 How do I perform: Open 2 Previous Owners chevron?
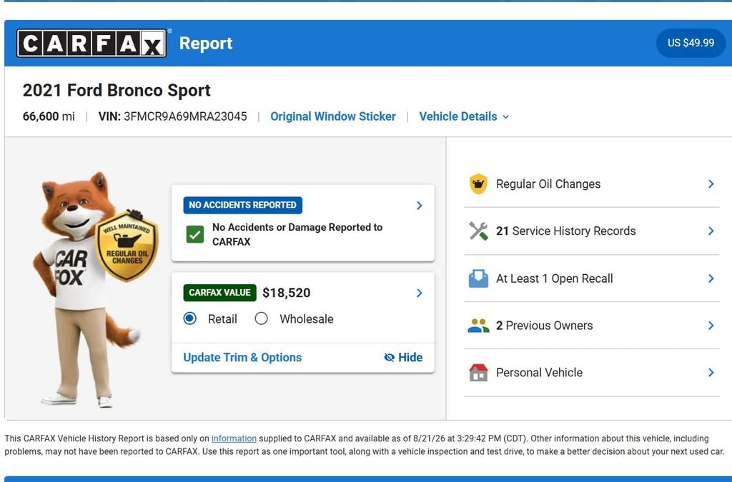711,326
